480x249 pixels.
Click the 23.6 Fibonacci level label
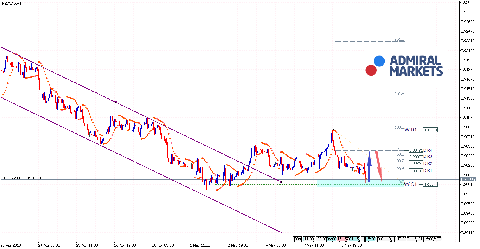point(400,169)
